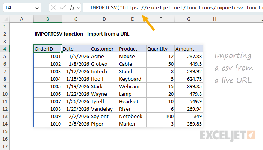The width and height of the screenshot is (263, 150).
Task: Select the OrderID header cell
Action: [x=48, y=49]
